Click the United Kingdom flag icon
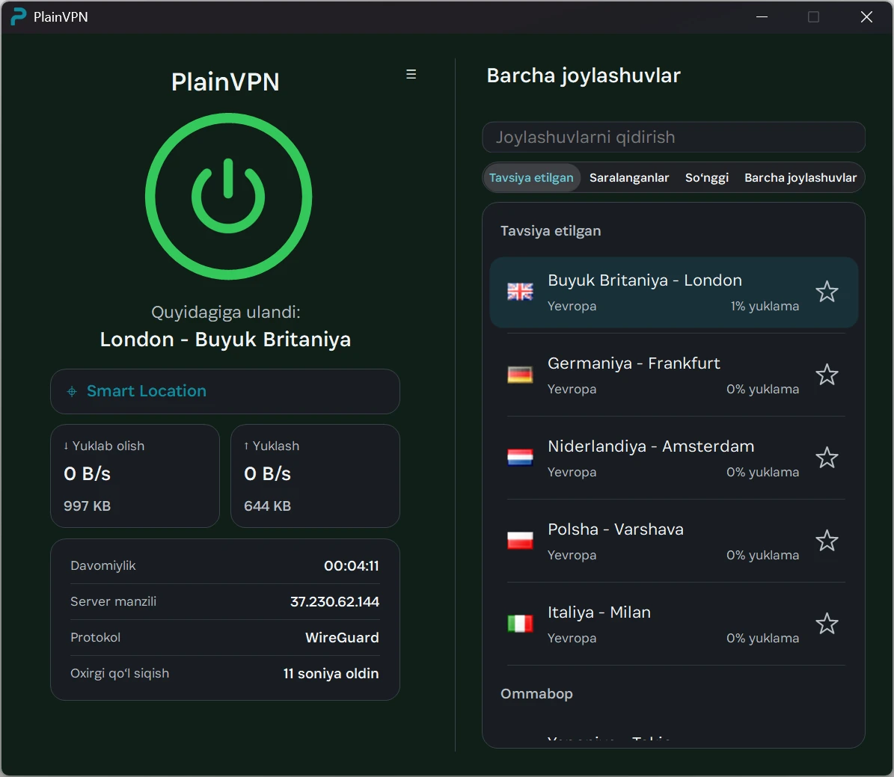This screenshot has width=894, height=777. pyautogui.click(x=520, y=292)
